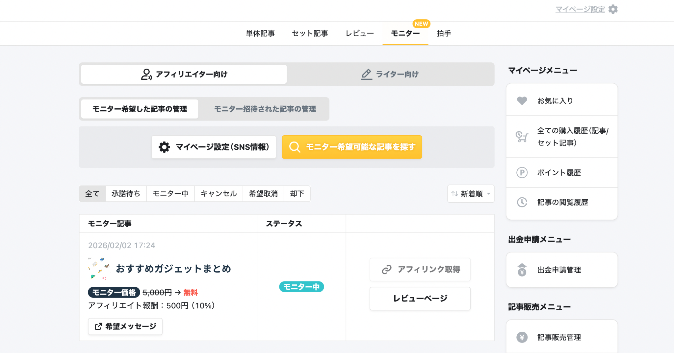Click the gear icon beside マイページ設定
Viewport: 674px width, 353px height.
(x=613, y=9)
